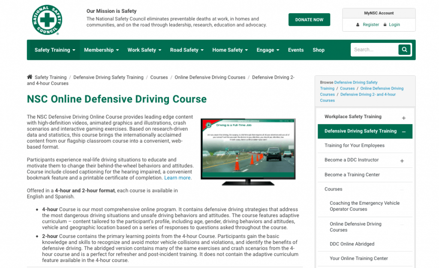Image resolution: width=439 pixels, height=268 pixels.
Task: Select Courses item in sidebar menu
Action: point(333,189)
